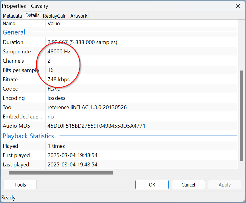
Task: Click the 1 times value
Action: point(56,146)
